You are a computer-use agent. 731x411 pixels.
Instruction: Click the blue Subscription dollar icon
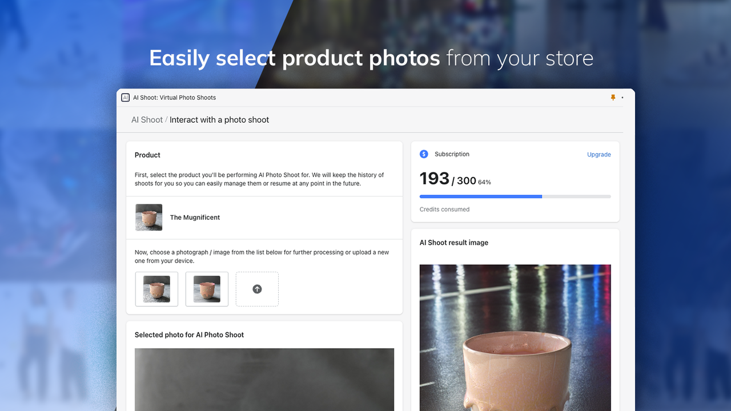[x=424, y=154]
